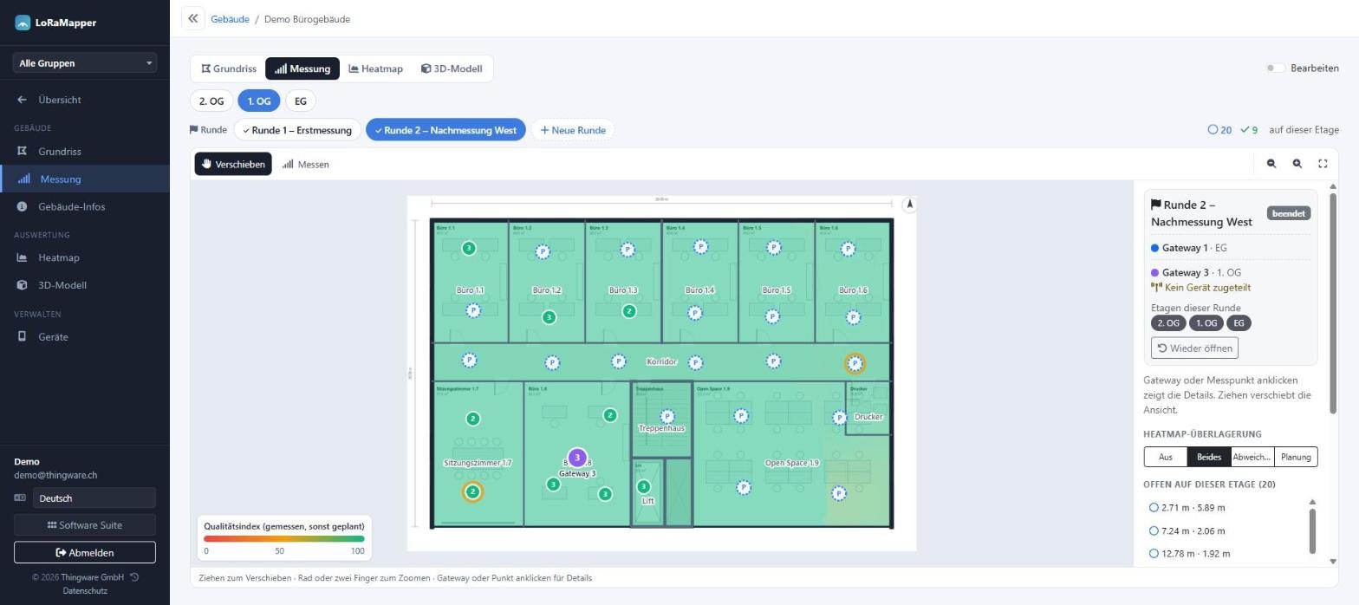Select open point 7.24 m · 2.06 m
The width and height of the screenshot is (1359, 605).
click(1187, 530)
